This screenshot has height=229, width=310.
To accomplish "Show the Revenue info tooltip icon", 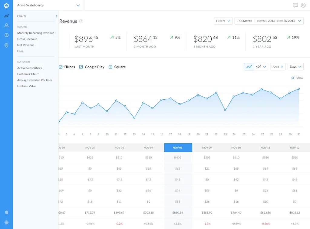I will pos(81,21).
